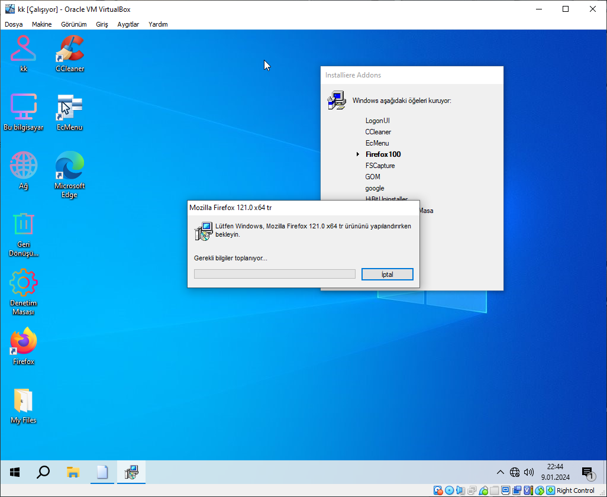607x497 pixels.
Task: Click the Right Control host key label
Action: pyautogui.click(x=576, y=490)
